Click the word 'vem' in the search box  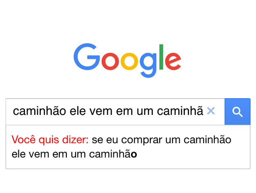[101, 111]
